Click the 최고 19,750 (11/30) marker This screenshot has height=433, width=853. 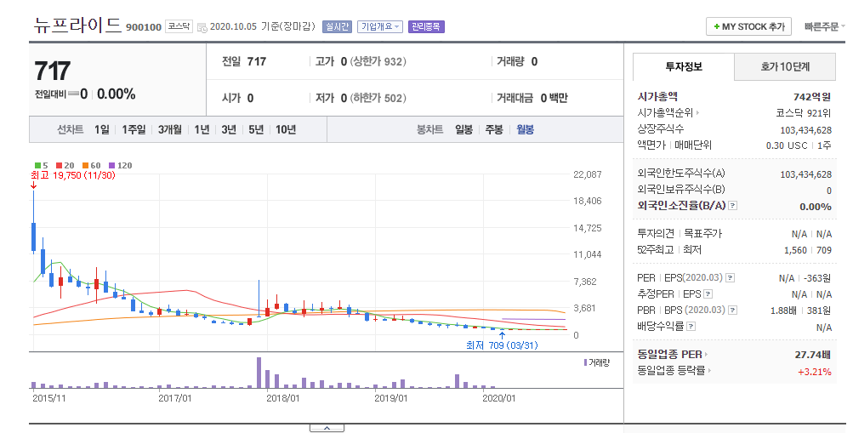73,175
